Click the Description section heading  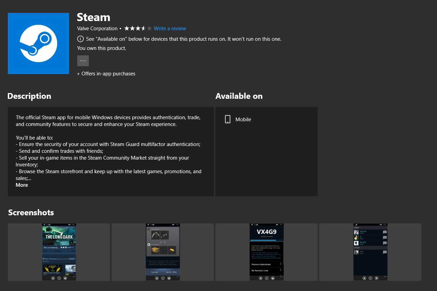tap(29, 96)
